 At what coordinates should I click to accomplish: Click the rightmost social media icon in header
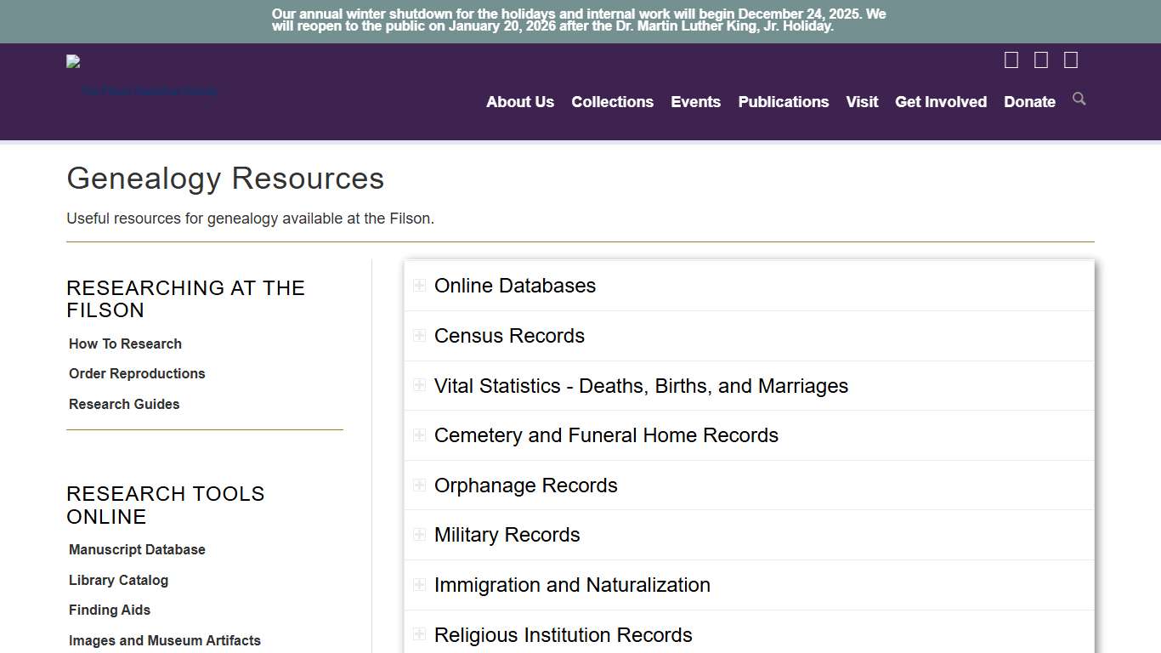(1070, 60)
